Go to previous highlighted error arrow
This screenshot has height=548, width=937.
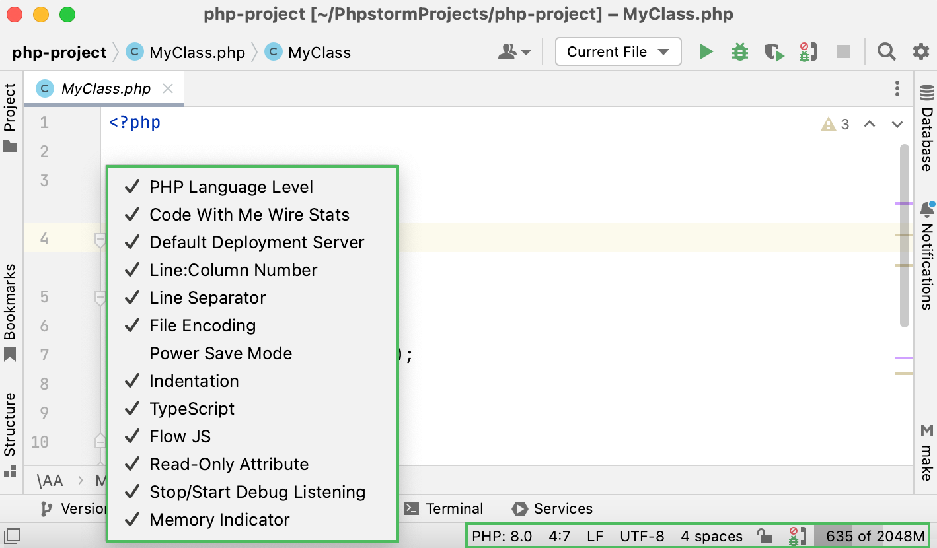click(x=870, y=123)
